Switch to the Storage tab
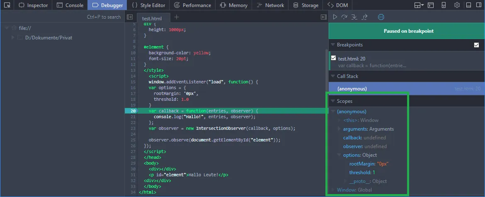Screen dimensions: 485x197 pos(306,5)
